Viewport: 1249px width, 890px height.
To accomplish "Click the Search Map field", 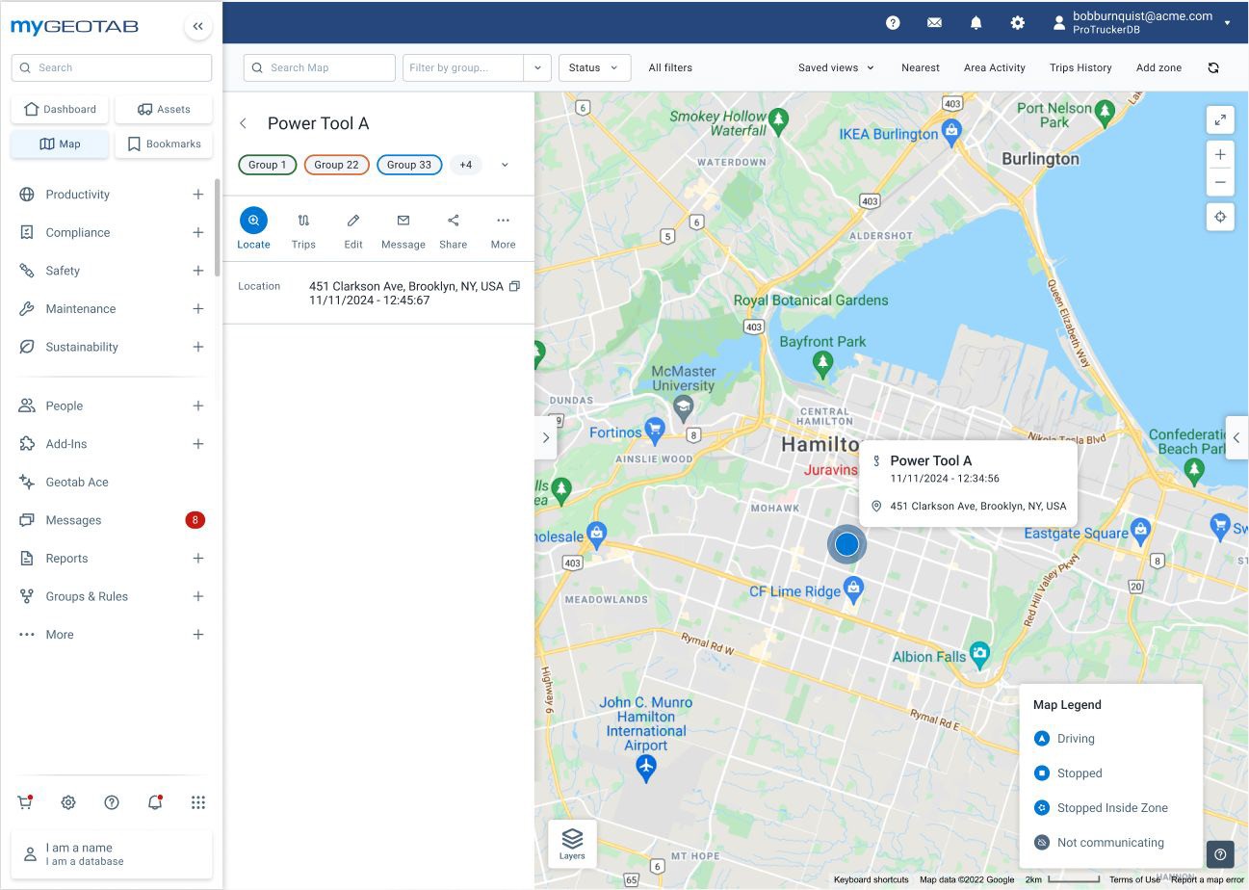I will (320, 67).
